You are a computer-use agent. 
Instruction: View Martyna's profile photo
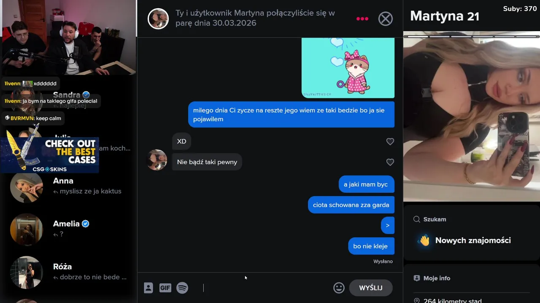pos(472,120)
